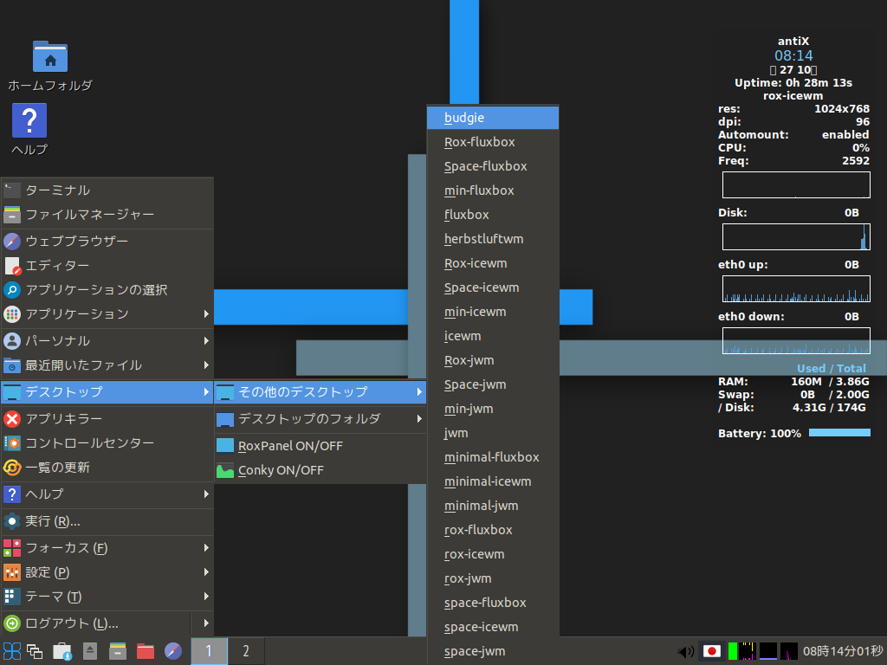Open エディター menu item
The width and height of the screenshot is (887, 665).
coord(107,265)
